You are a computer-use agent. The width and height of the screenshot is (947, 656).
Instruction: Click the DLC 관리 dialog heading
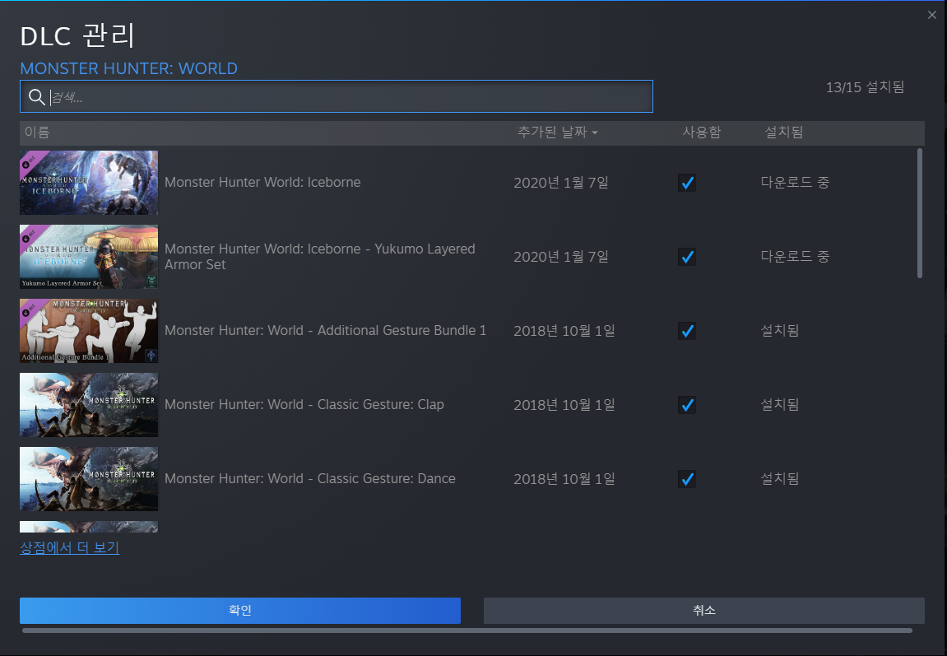click(77, 35)
